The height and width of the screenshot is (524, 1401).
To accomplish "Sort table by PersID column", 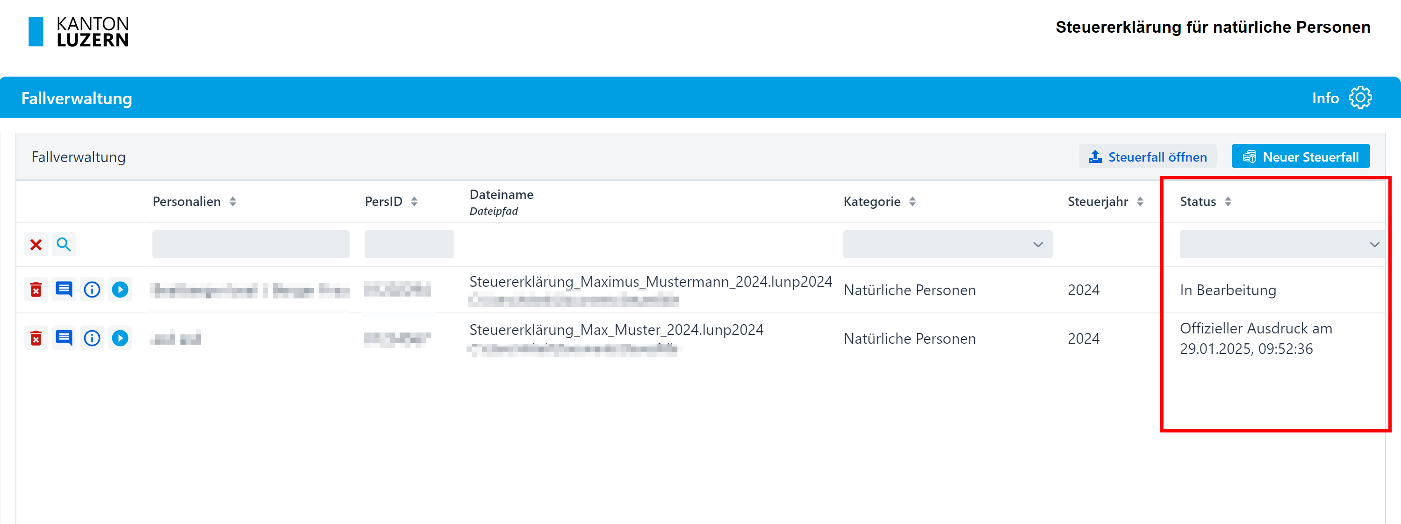I will pyautogui.click(x=415, y=202).
